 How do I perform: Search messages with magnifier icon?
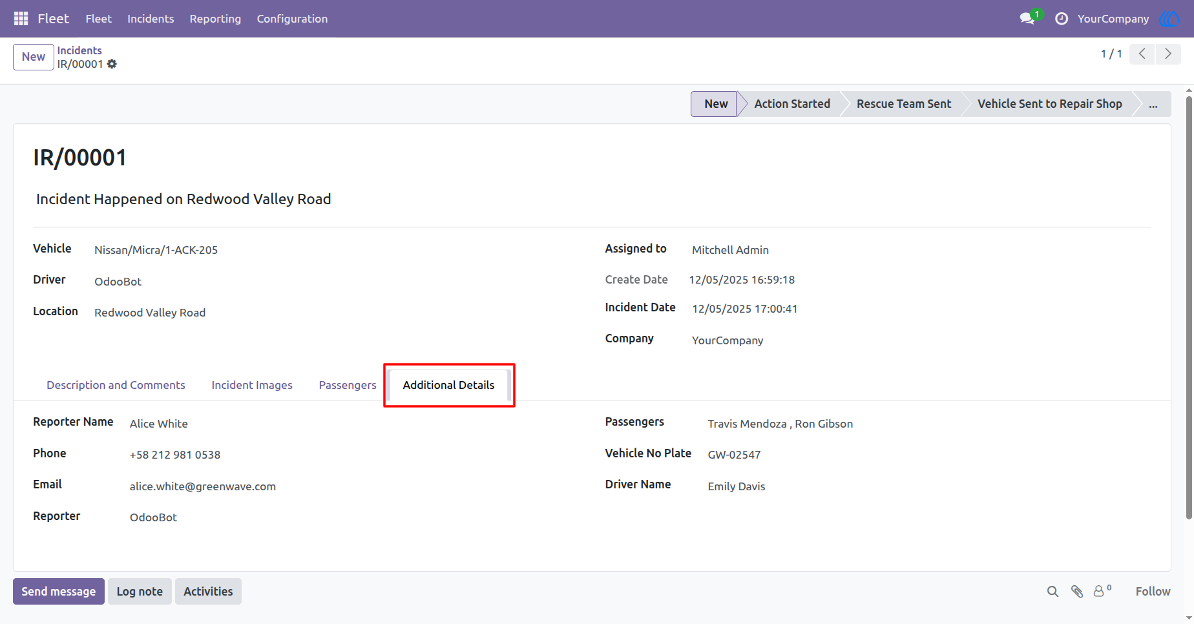tap(1053, 592)
